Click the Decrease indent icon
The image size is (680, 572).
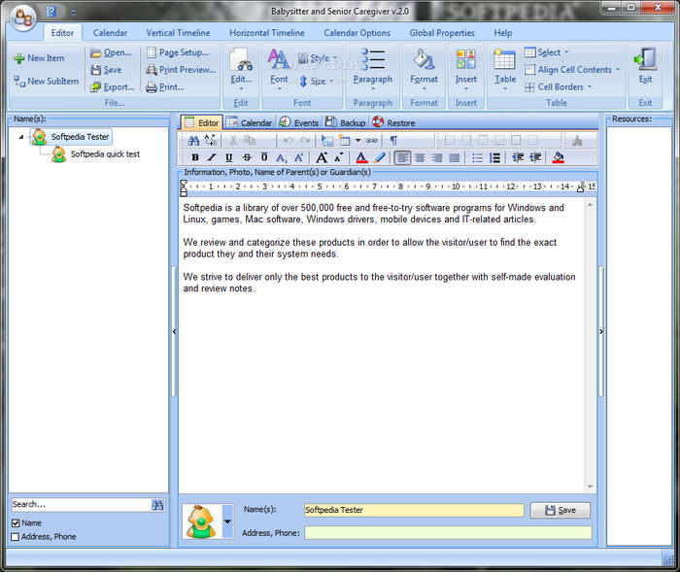(518, 158)
